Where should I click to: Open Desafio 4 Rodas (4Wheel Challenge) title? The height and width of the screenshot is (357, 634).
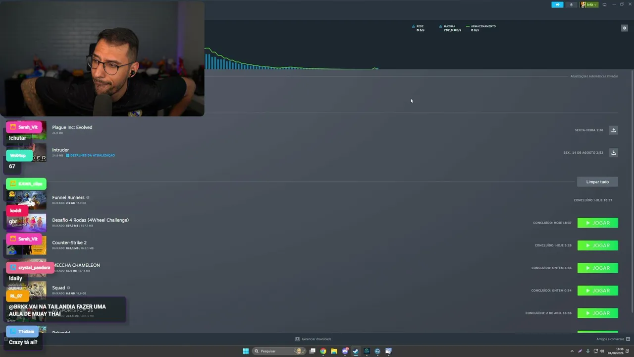[x=91, y=220]
